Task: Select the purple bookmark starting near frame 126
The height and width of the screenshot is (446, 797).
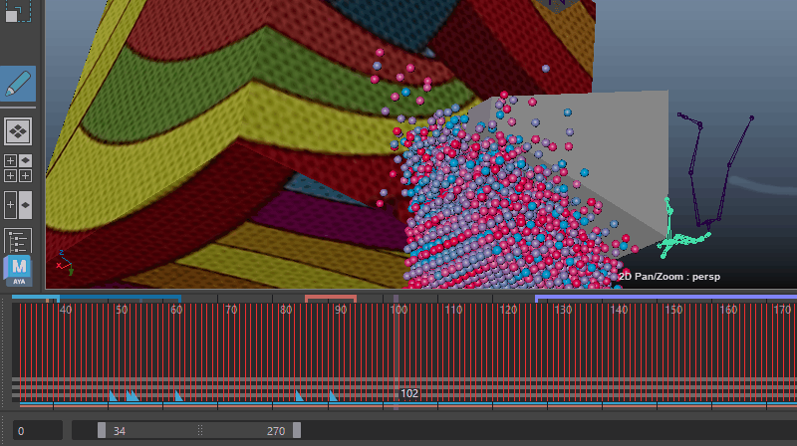Action: coord(658,298)
